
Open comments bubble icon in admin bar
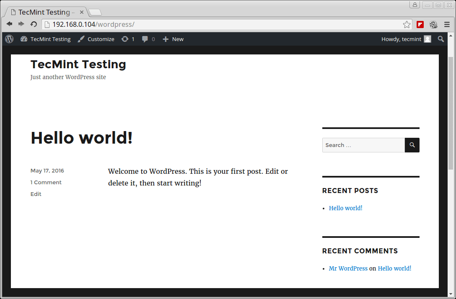[x=145, y=39]
